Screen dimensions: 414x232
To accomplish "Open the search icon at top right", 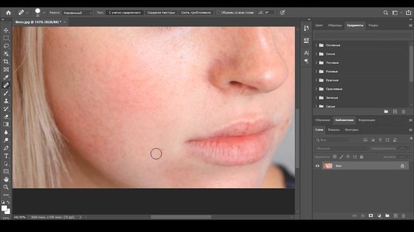I will coord(386,13).
